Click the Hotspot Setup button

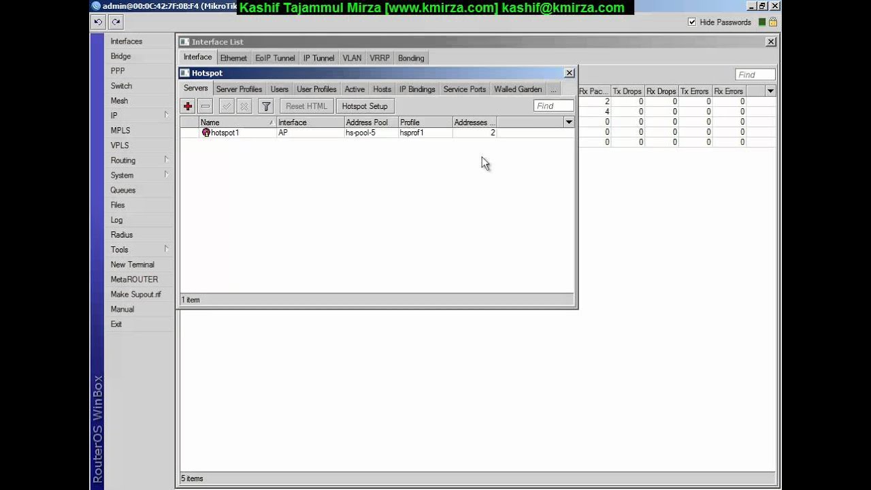365,106
